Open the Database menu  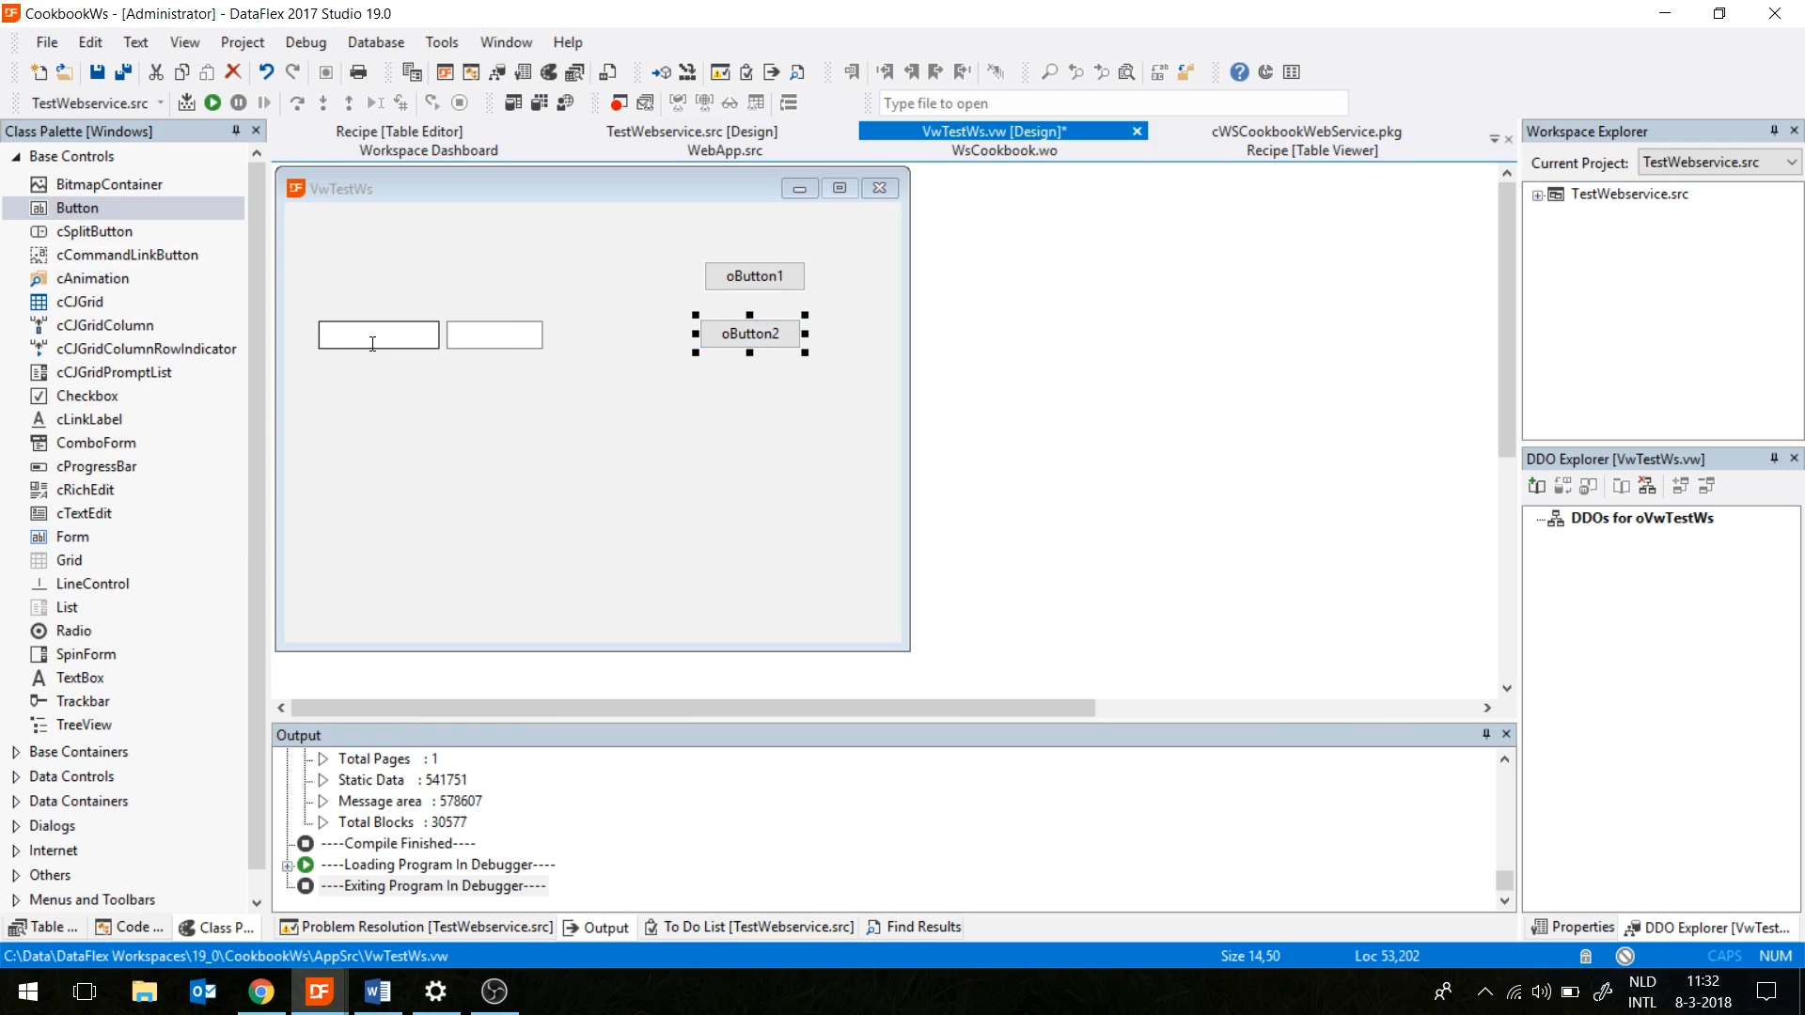click(x=375, y=42)
